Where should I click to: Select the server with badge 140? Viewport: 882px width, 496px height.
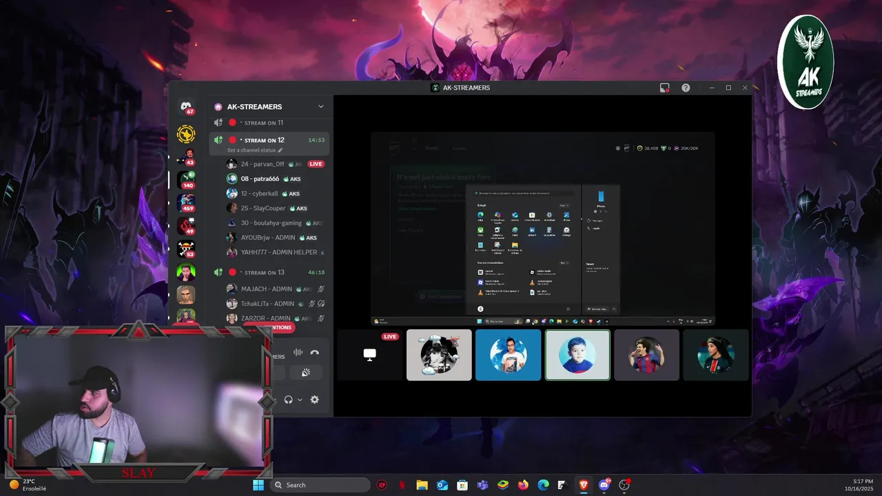pos(185,180)
